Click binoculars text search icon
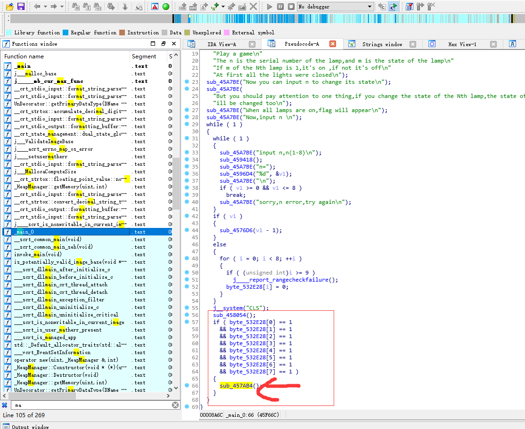 point(87,7)
